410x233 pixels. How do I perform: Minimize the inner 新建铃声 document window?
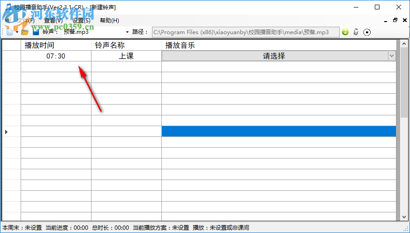coord(386,20)
